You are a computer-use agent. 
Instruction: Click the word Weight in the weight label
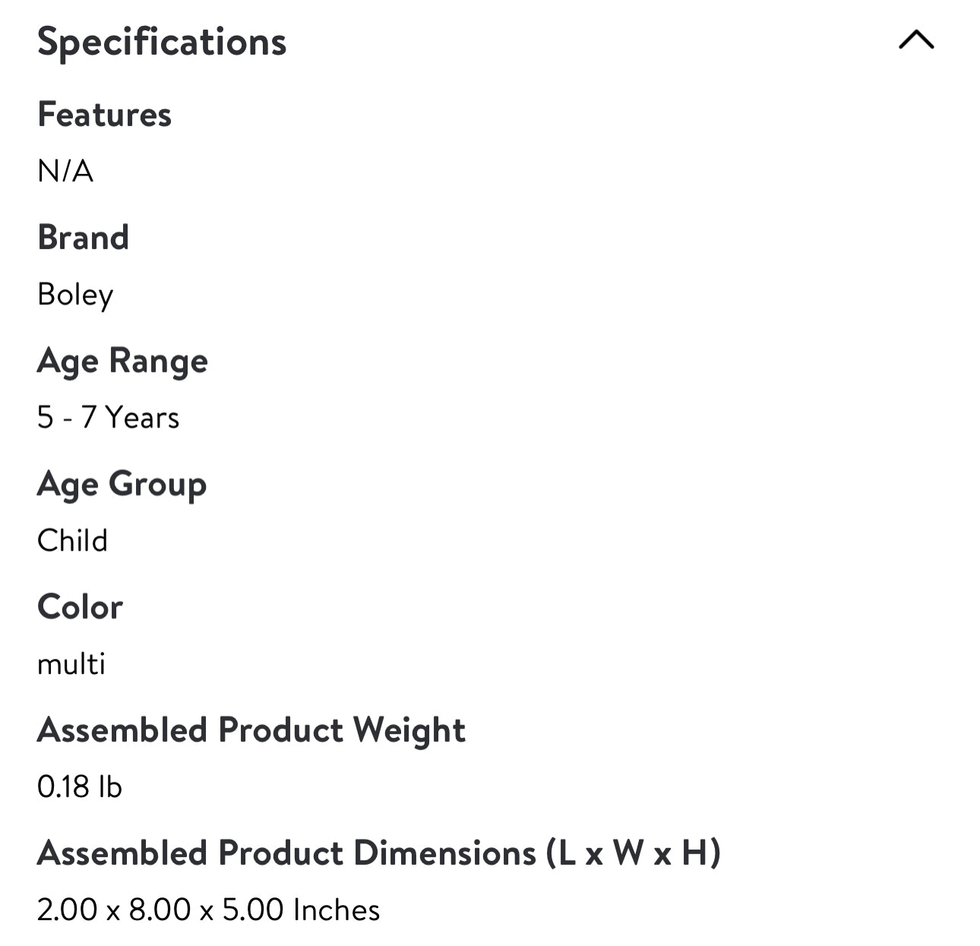tap(409, 730)
